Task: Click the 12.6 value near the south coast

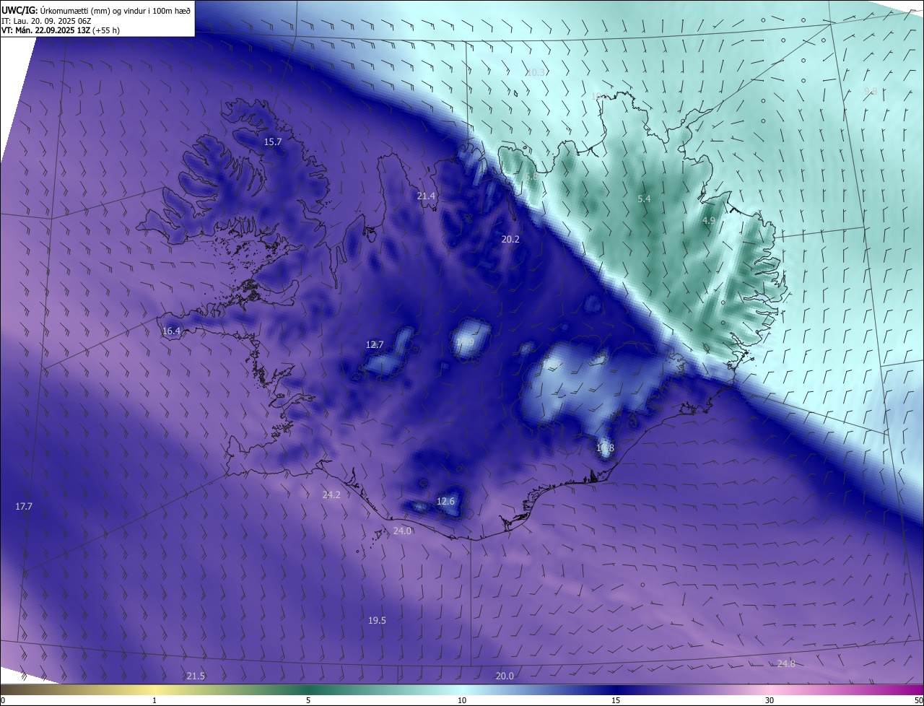Action: click(446, 502)
